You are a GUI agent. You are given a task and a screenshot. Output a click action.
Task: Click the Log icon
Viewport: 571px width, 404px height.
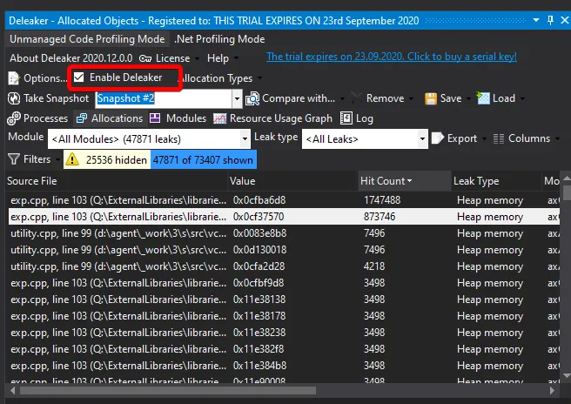(x=346, y=118)
